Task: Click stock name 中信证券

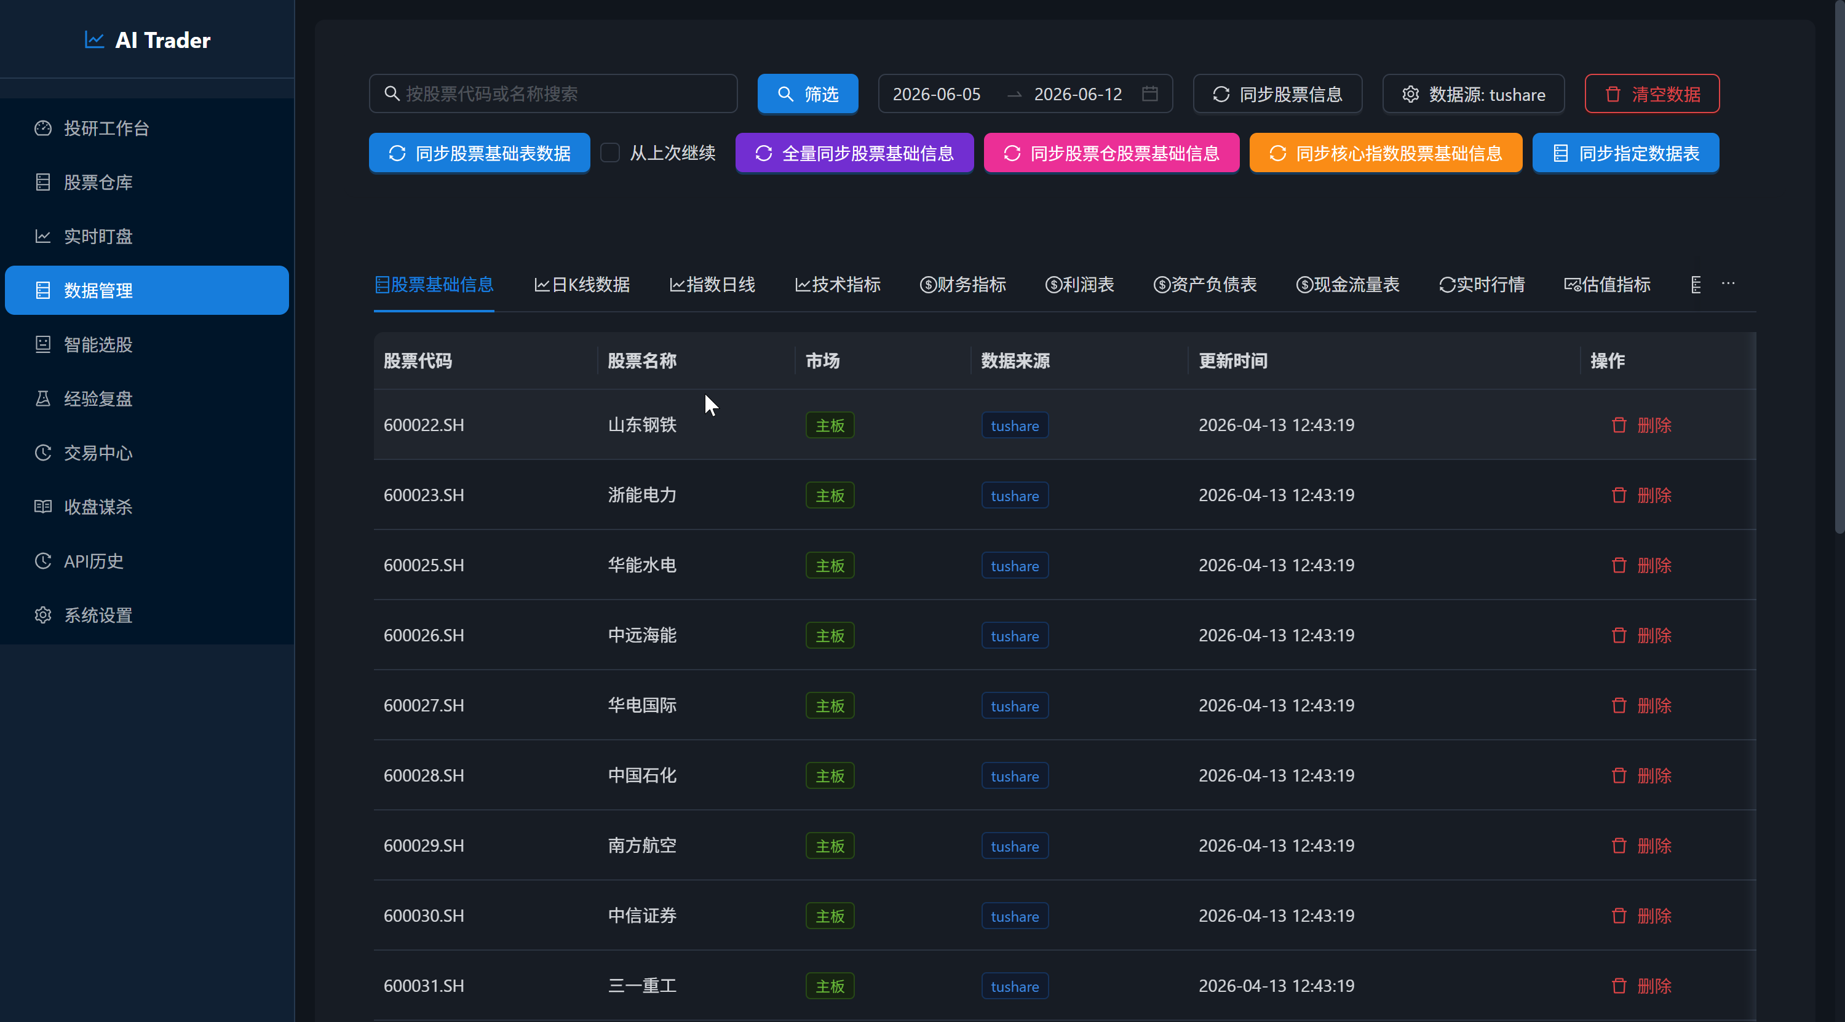Action: point(641,916)
